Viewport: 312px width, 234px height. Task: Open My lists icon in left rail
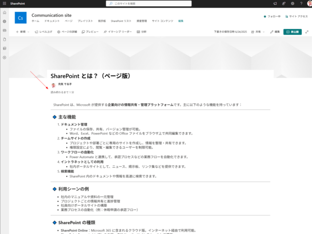click(5, 48)
